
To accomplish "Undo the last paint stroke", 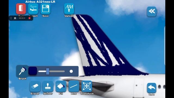I will coord(152,88).
